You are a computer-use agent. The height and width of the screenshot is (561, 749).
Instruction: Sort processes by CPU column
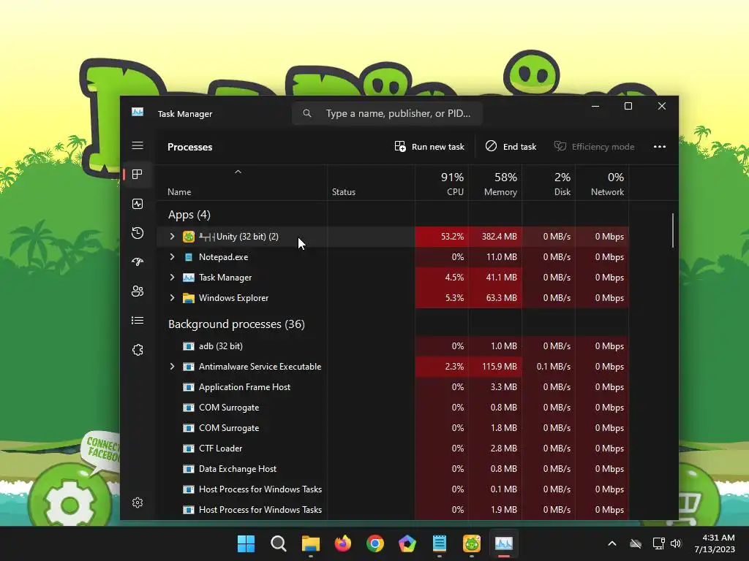(442, 183)
